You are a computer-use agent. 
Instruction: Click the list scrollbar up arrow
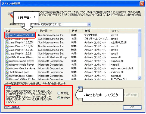(139, 31)
